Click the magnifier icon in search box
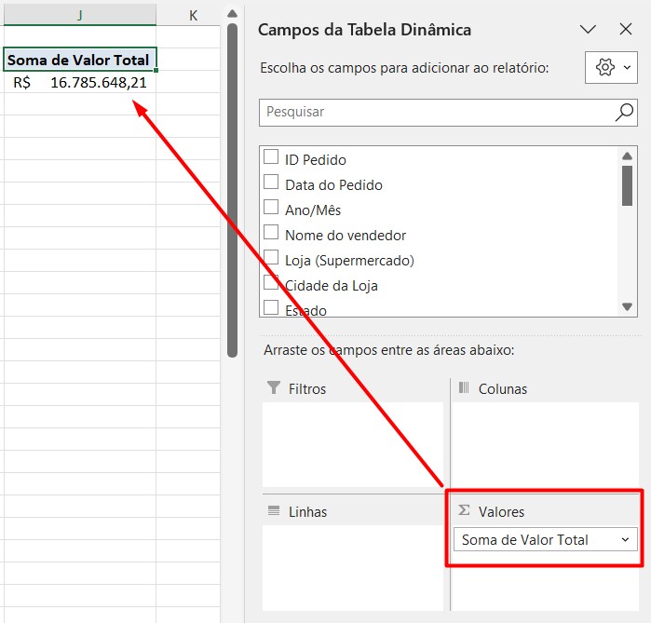Image resolution: width=651 pixels, height=623 pixels. point(624,112)
